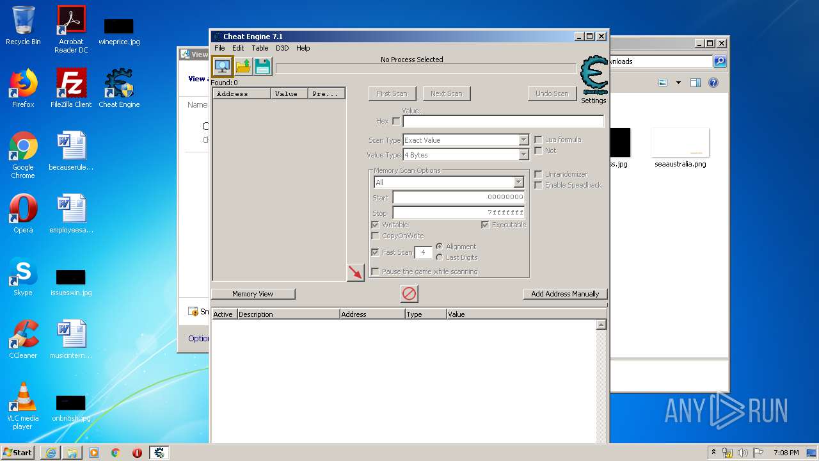Open Cheat Engine Settings logo

click(594, 76)
